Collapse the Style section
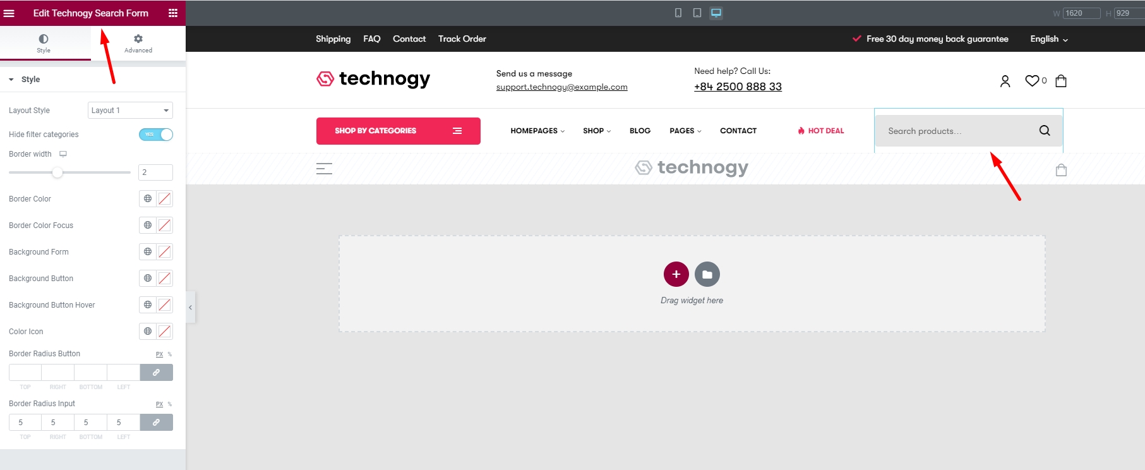Viewport: 1145px width, 470px height. click(11, 80)
